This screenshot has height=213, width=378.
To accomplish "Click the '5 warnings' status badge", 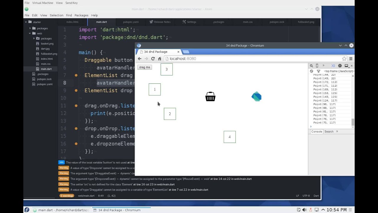I will click(x=66, y=196).
